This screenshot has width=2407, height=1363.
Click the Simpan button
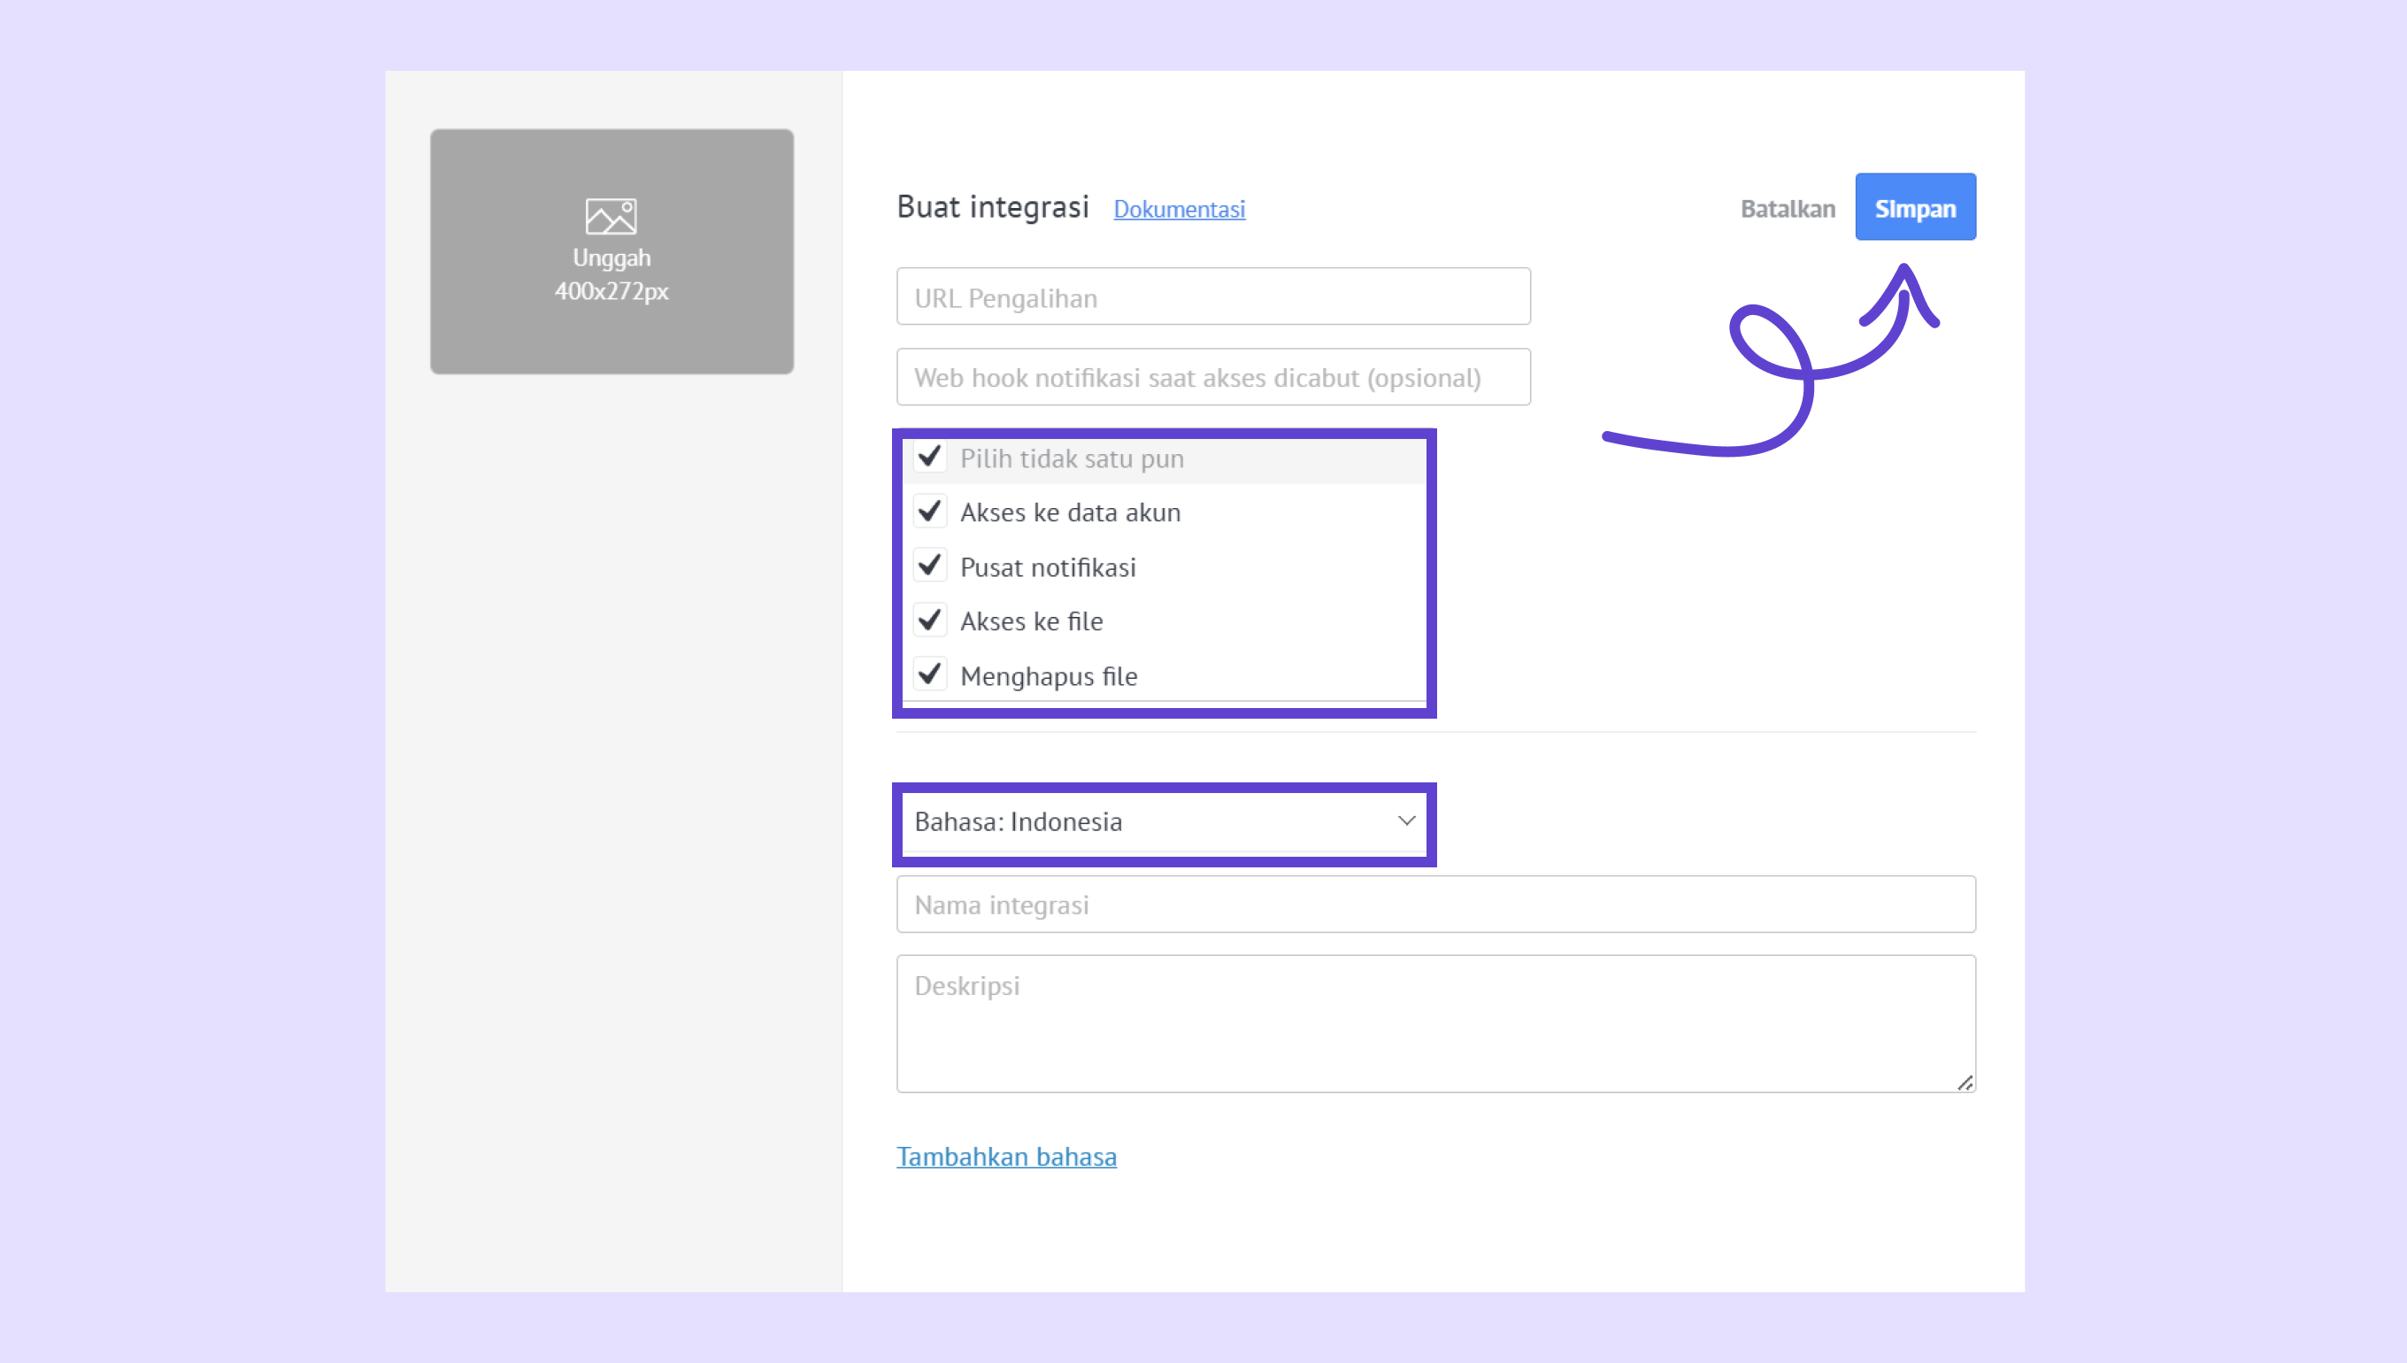point(1915,208)
